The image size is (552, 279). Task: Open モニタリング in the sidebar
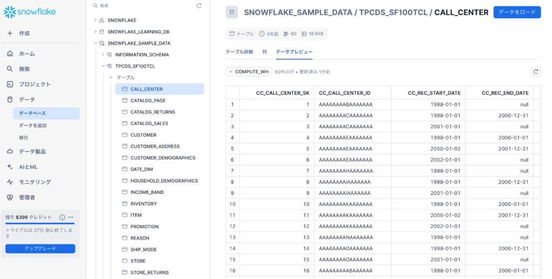(x=34, y=182)
